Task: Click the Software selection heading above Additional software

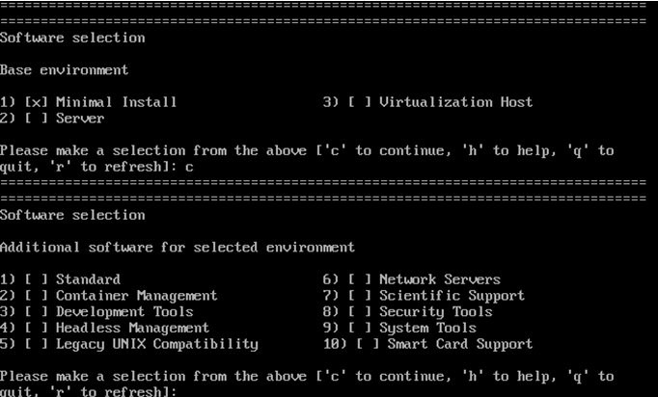Action: pyautogui.click(x=72, y=215)
